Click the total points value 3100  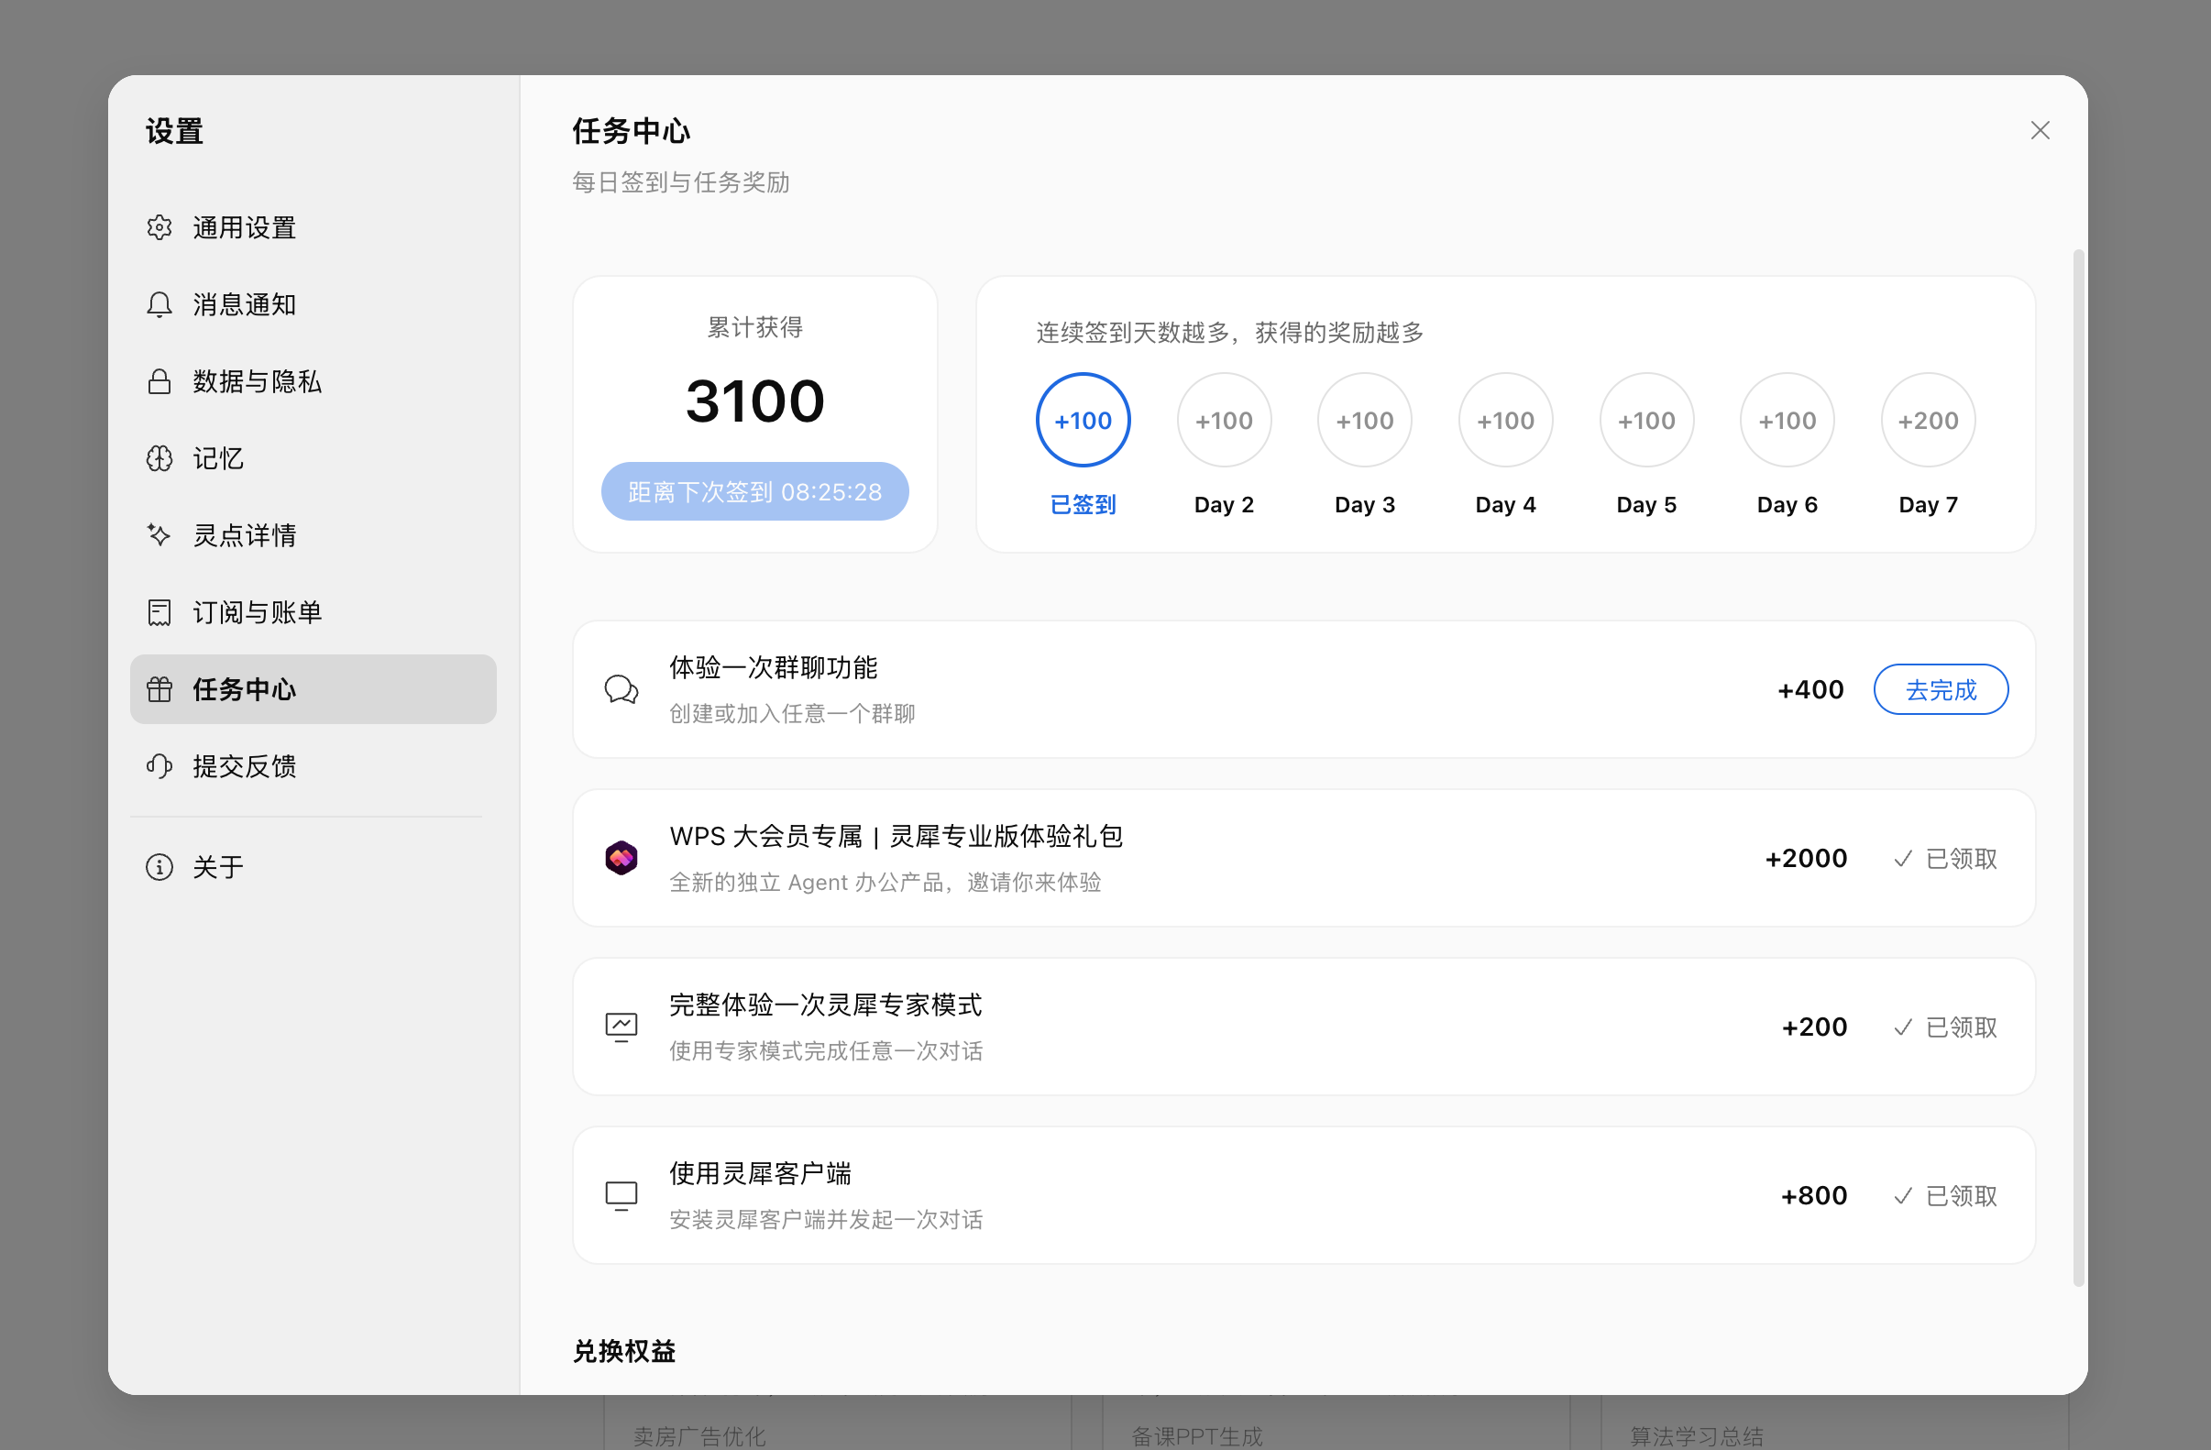(754, 401)
